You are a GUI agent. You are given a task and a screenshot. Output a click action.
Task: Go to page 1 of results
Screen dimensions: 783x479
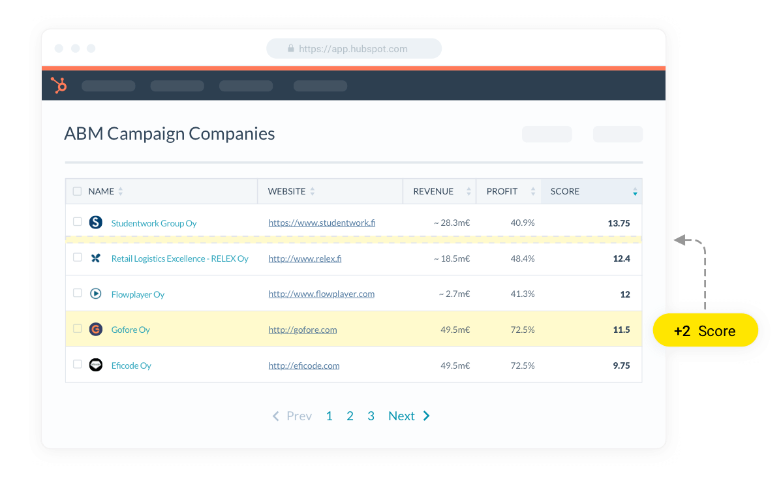pos(329,416)
